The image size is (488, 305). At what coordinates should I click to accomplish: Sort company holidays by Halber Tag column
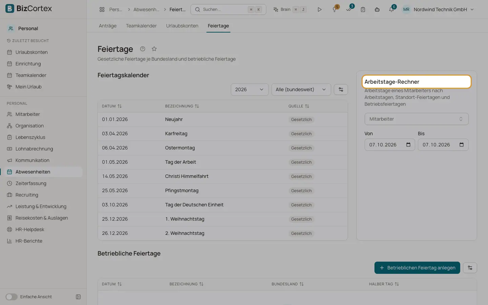[x=384, y=284]
